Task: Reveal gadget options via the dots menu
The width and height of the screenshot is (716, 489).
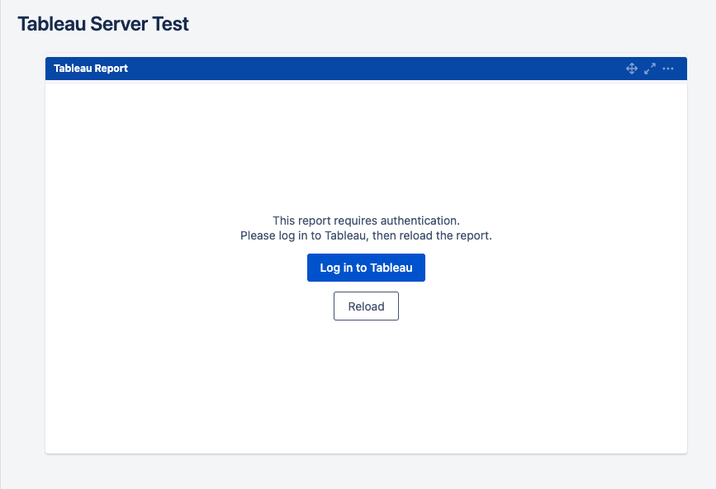Action: (x=668, y=69)
